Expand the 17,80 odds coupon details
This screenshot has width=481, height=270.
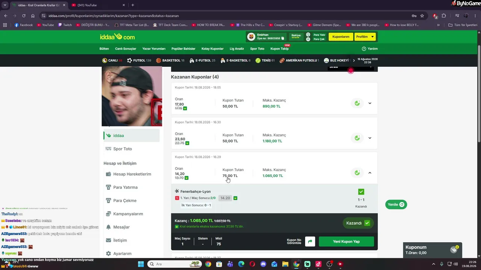(370, 103)
